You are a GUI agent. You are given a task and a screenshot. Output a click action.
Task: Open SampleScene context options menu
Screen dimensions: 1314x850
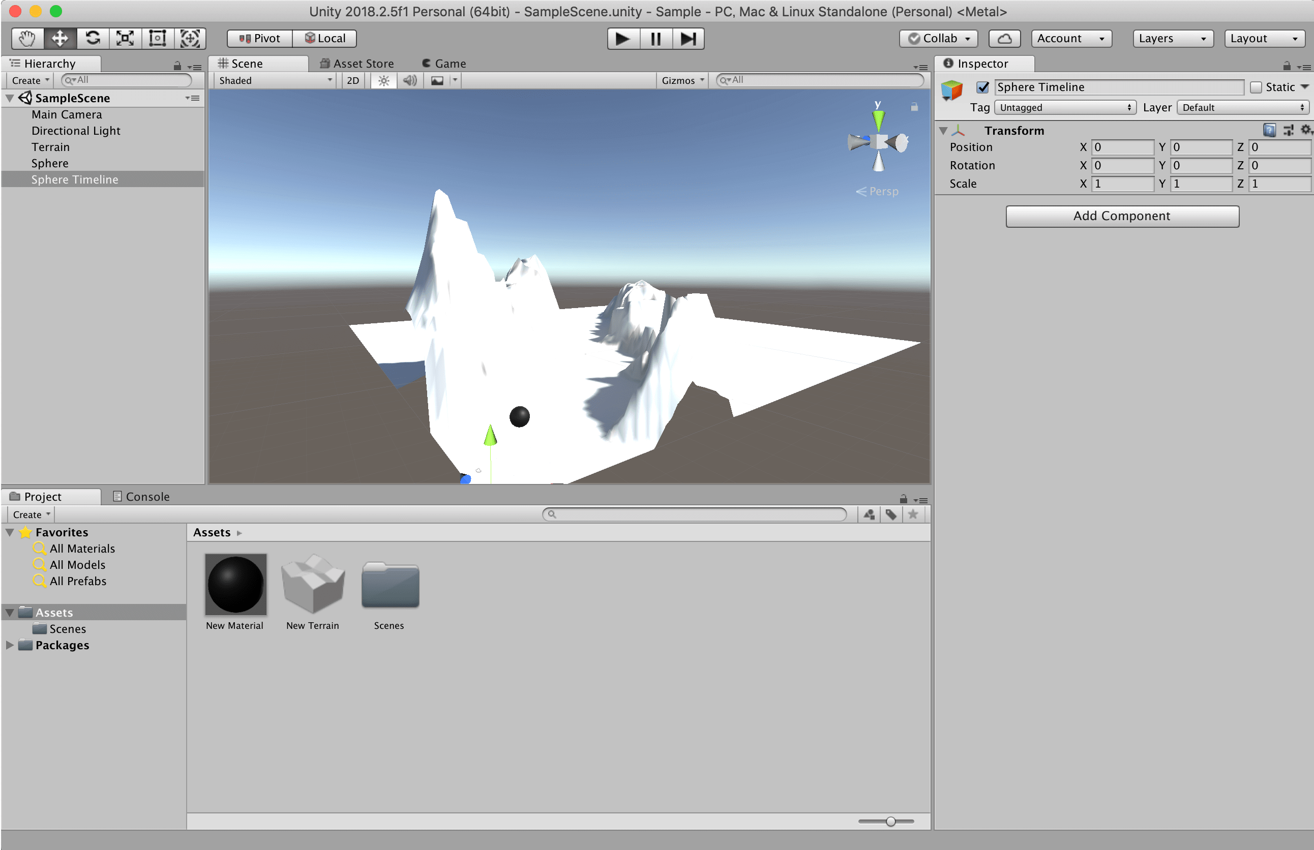(192, 98)
